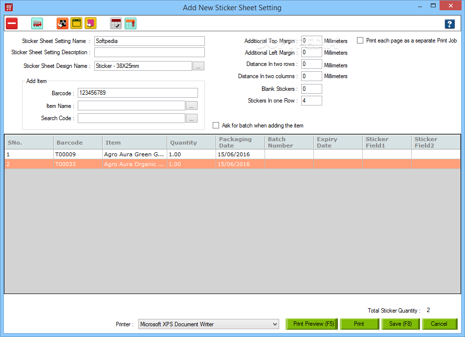Click item cell Agro Aura Green G...

[x=134, y=154]
